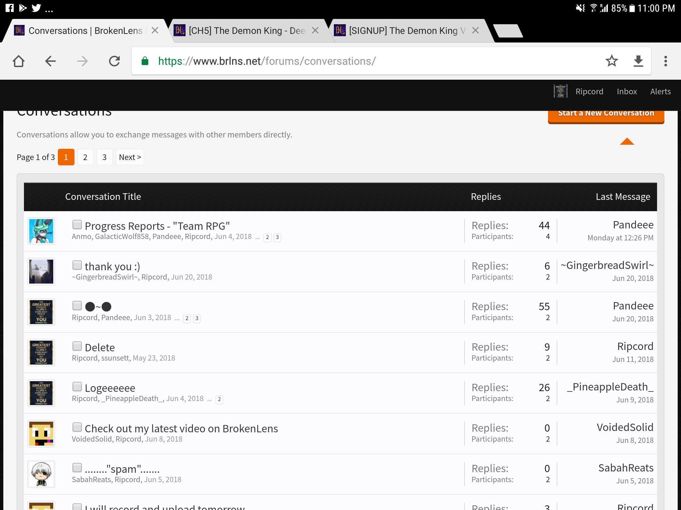The width and height of the screenshot is (681, 510).
Task: Check the "spam" conversation checkbox
Action: click(77, 468)
